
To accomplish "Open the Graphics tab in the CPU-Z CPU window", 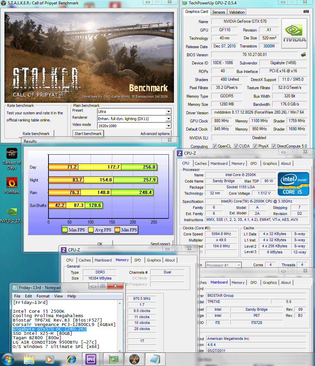I will (270, 163).
